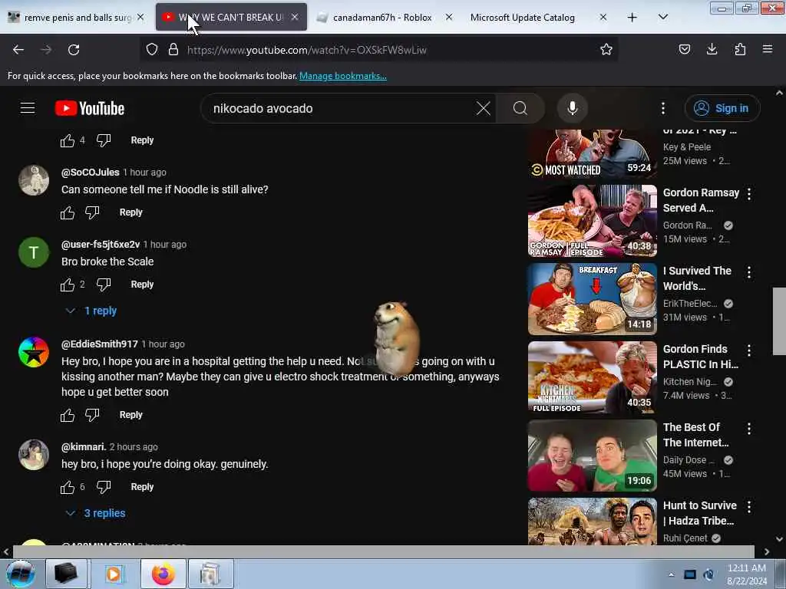The height and width of the screenshot is (589, 786).
Task: Reply to 'Bro broke the Scale' comment
Action: (142, 285)
